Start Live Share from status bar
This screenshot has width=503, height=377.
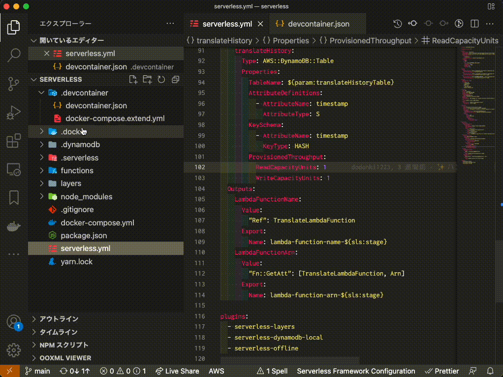177,371
